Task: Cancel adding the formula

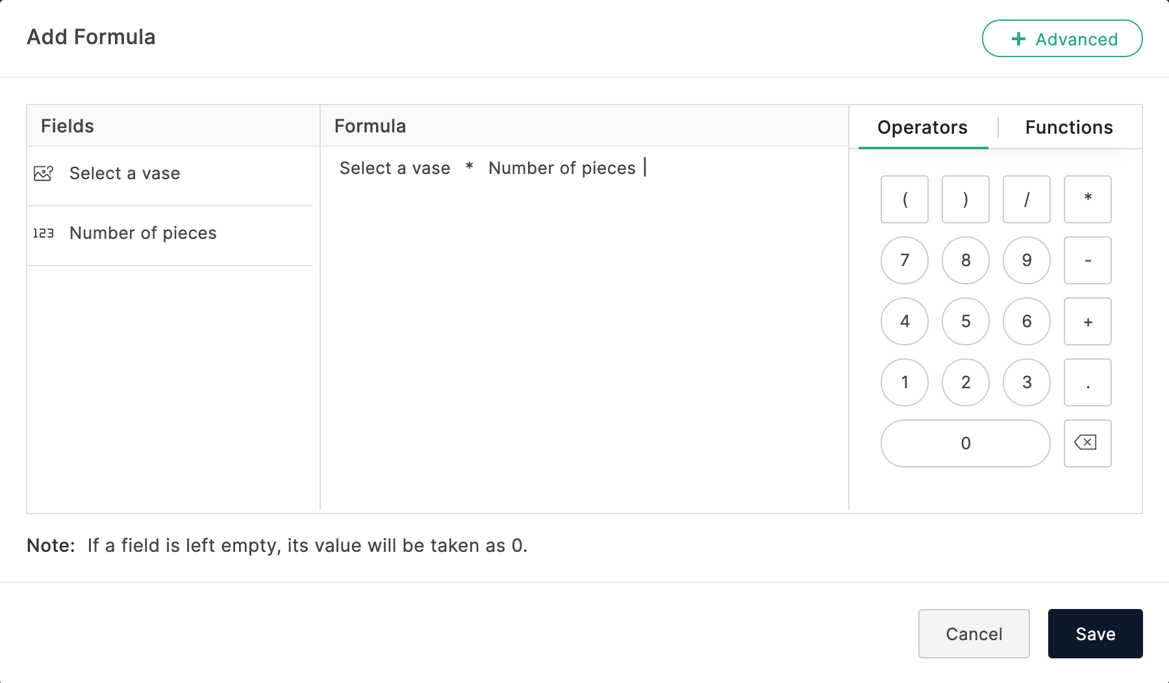Action: click(974, 634)
